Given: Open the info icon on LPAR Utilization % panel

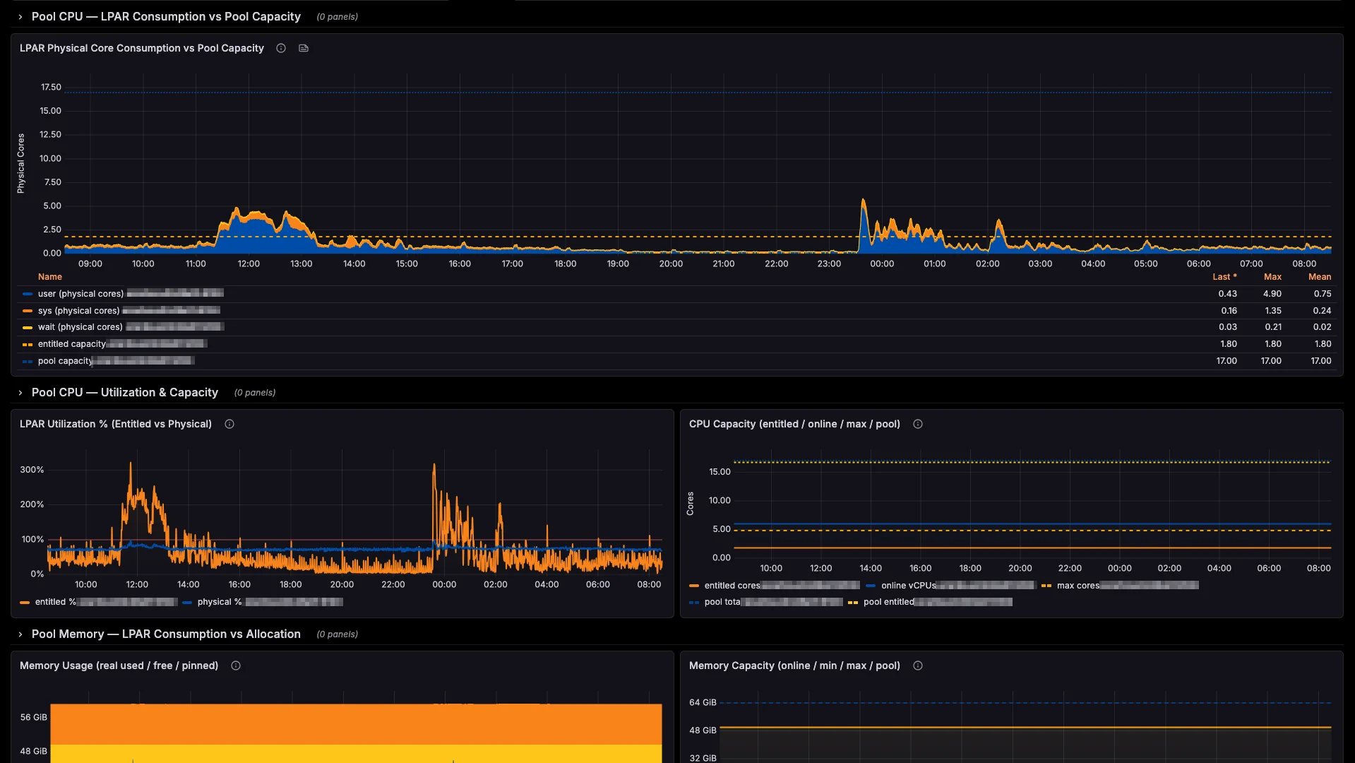Looking at the screenshot, I should (x=229, y=424).
